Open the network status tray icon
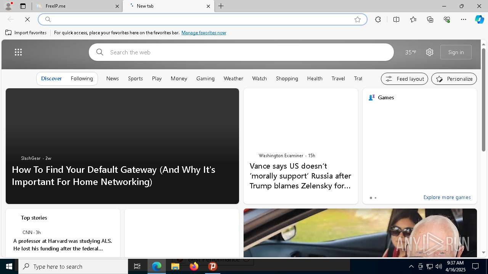The height and width of the screenshot is (274, 488). [x=429, y=266]
